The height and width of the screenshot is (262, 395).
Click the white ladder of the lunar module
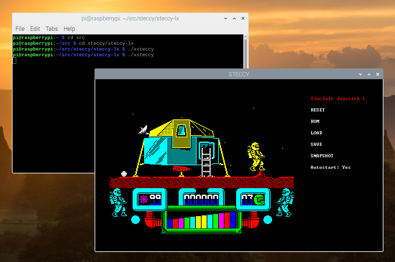point(206,161)
